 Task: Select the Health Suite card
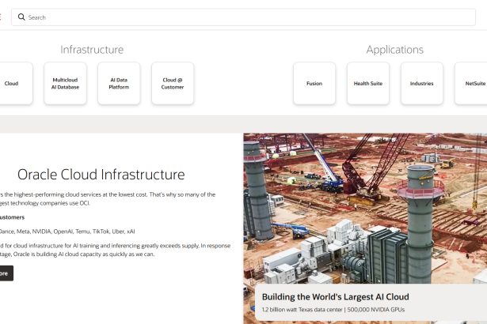pyautogui.click(x=368, y=83)
